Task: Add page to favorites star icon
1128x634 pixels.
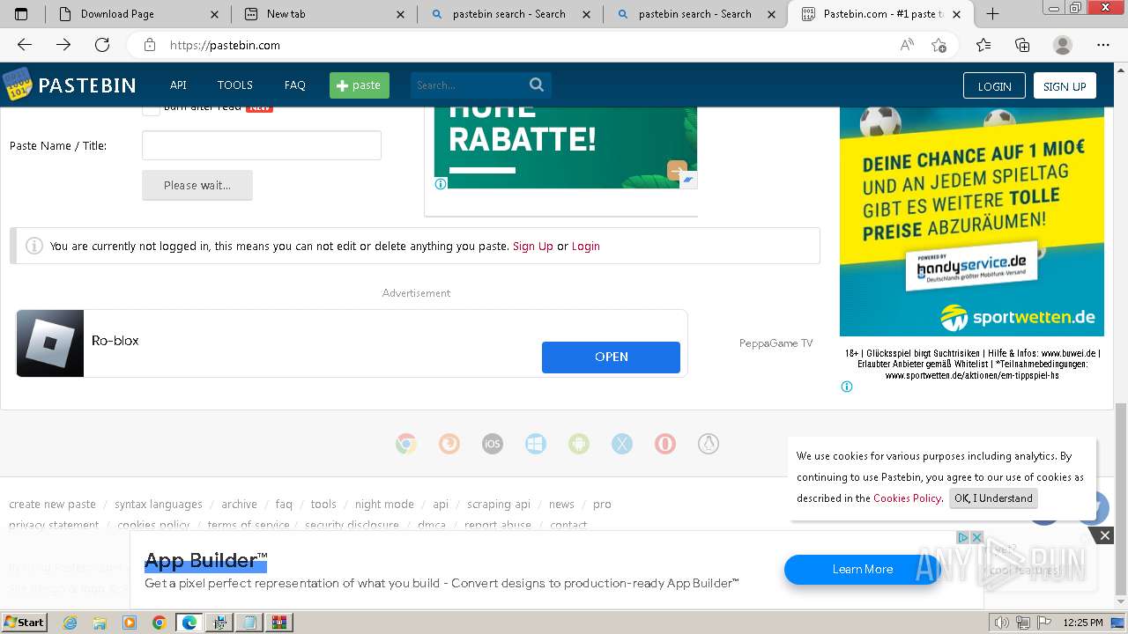Action: tap(939, 45)
